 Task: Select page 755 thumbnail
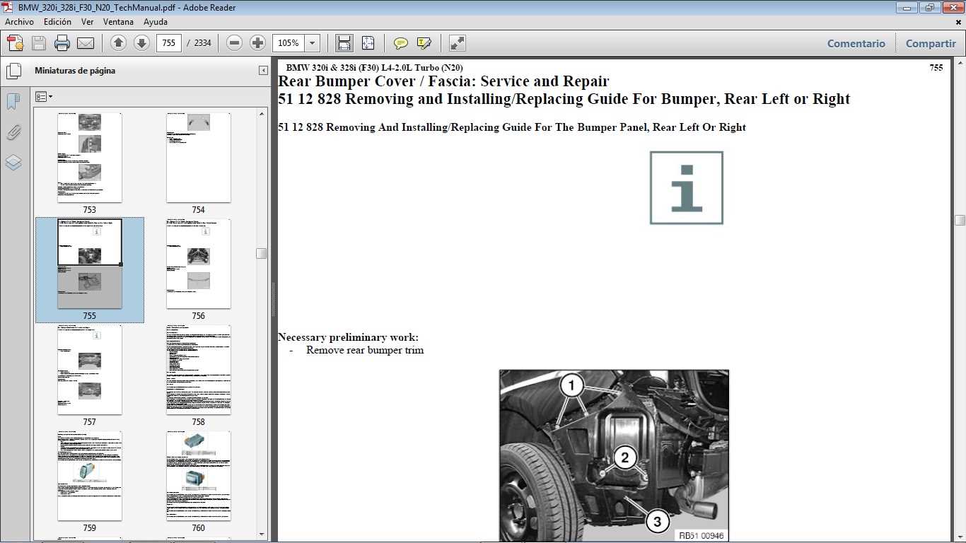point(89,264)
